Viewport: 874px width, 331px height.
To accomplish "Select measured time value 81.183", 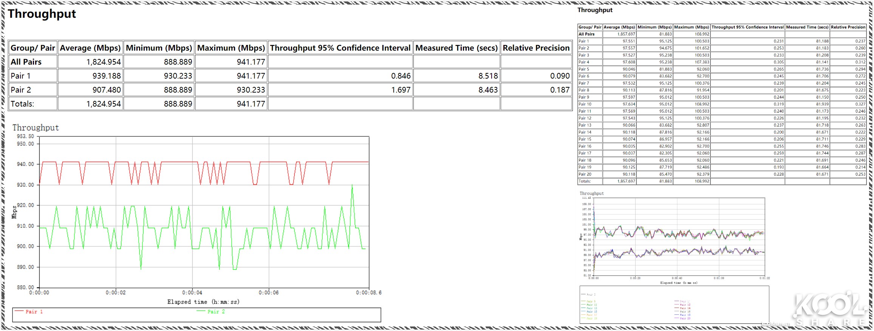I will (x=822, y=48).
